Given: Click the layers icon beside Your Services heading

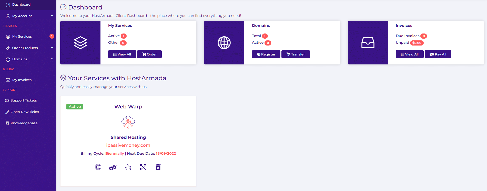Looking at the screenshot, I should (63, 77).
